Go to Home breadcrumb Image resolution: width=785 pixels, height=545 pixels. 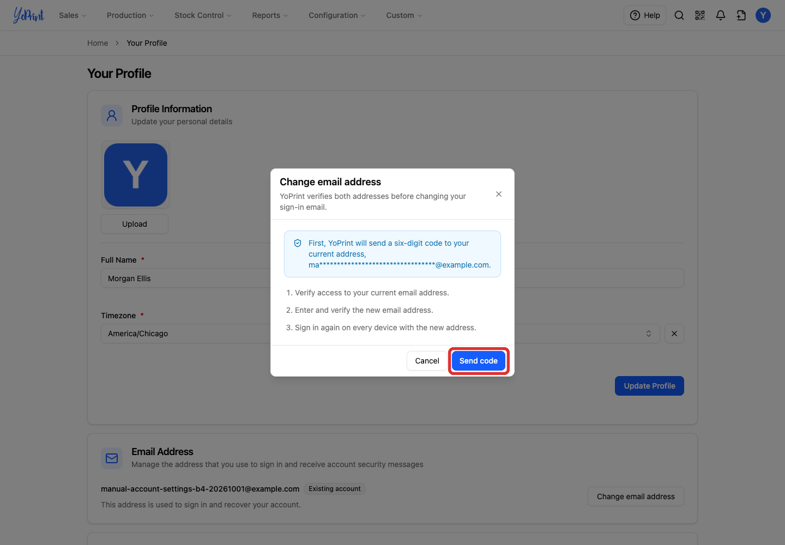click(x=98, y=43)
